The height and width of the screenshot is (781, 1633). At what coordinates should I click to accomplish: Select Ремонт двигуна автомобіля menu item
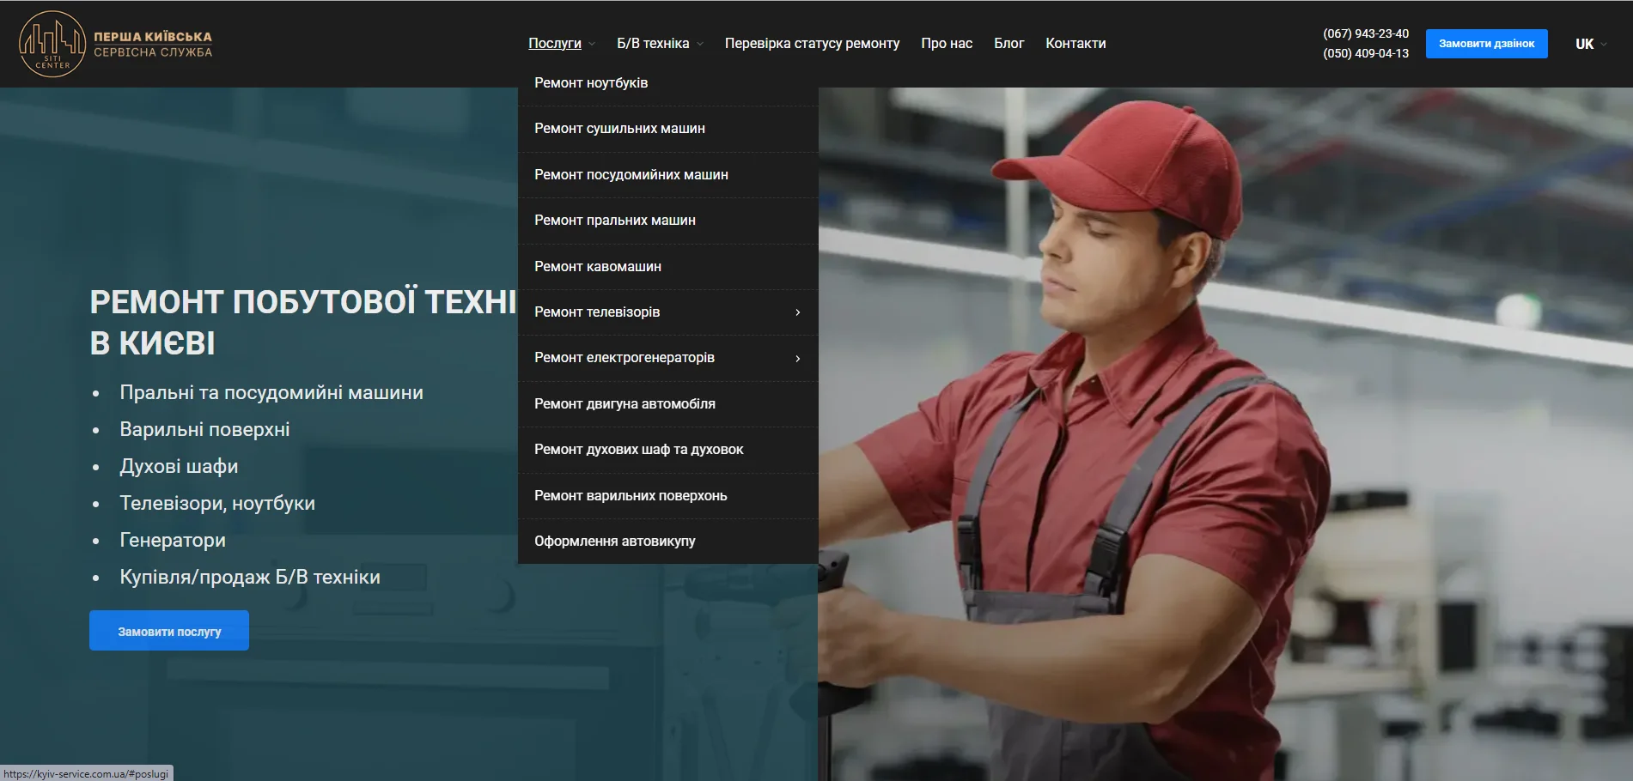click(x=625, y=404)
